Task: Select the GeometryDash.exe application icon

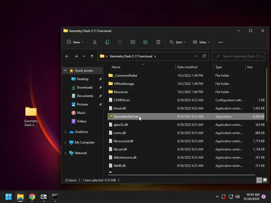Action: 111,116
